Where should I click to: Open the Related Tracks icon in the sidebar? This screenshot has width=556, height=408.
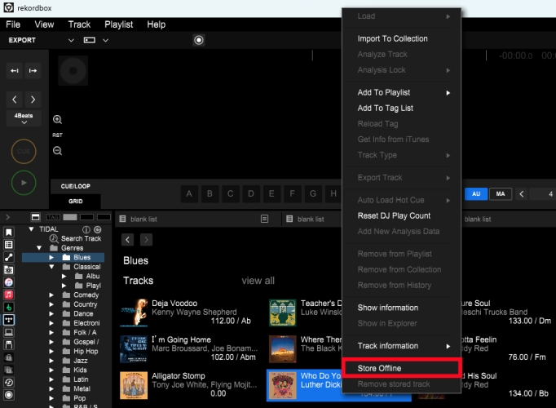point(8,257)
